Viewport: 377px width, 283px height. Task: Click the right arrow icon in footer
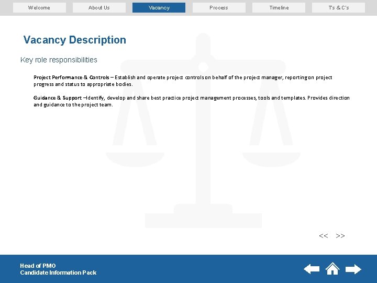point(353,269)
